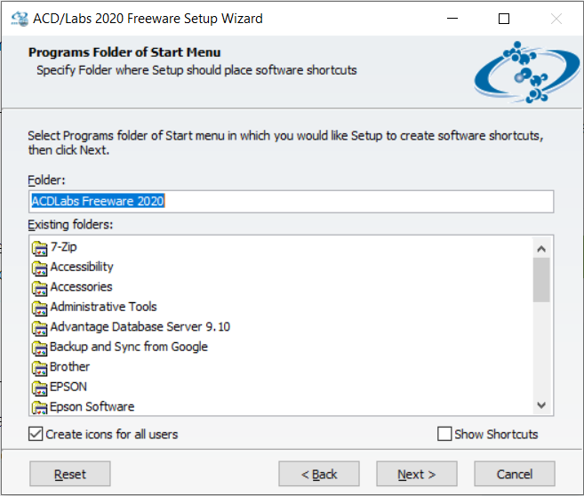Click the Administrative Tools folder icon
Screen dimensions: 584x496
coord(39,308)
